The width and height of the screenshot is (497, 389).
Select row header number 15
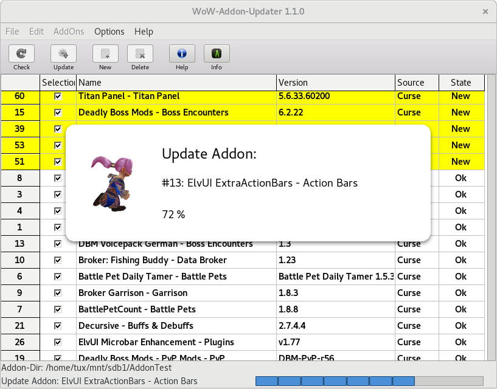20,112
